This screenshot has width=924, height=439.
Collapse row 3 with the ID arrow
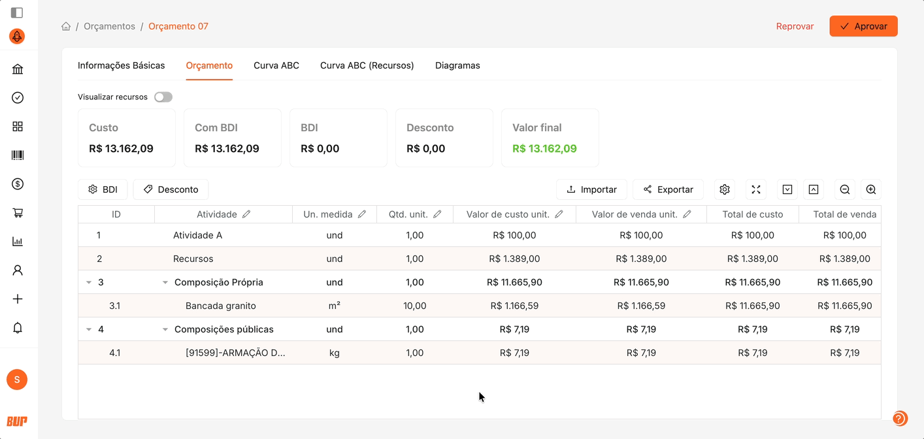89,283
